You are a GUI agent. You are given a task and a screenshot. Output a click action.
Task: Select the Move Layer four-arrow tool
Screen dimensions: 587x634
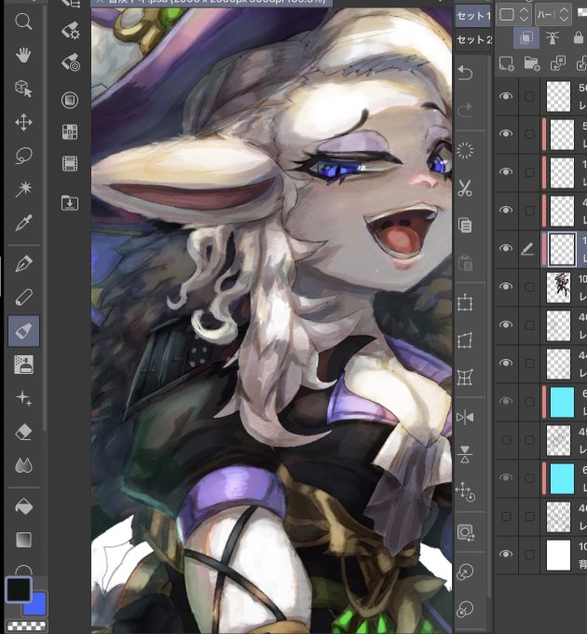click(23, 122)
